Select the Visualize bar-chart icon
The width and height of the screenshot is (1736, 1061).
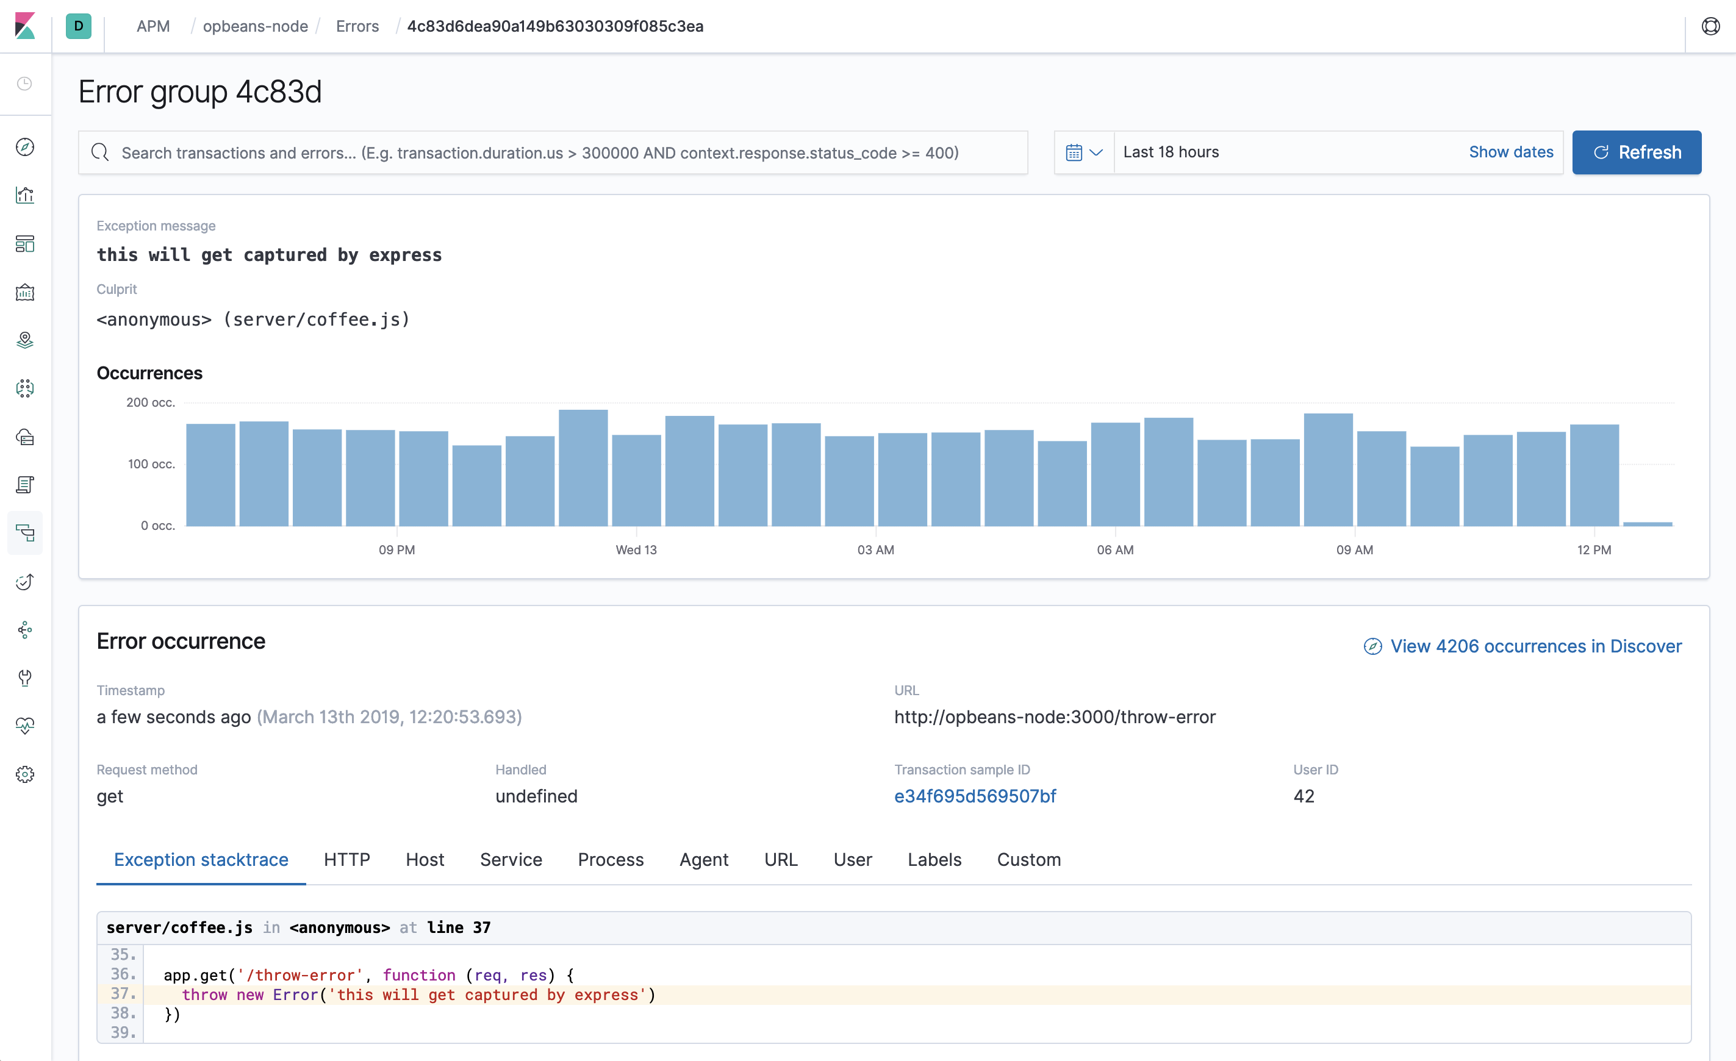tap(24, 196)
